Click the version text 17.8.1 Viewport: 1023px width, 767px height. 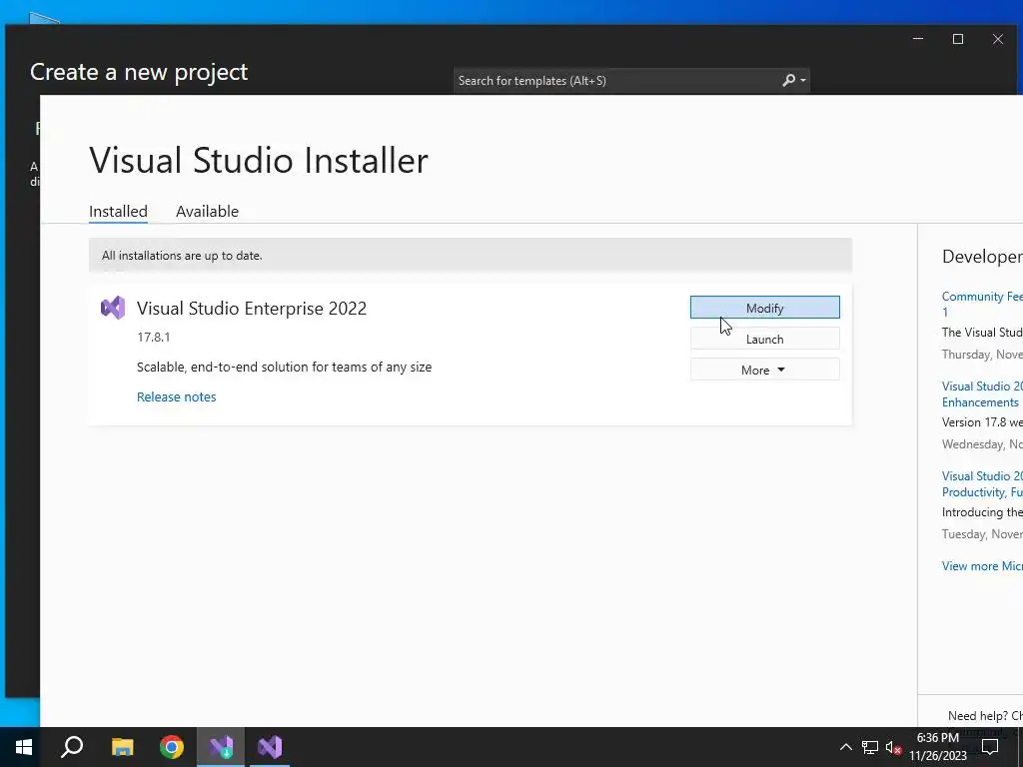[x=153, y=338]
